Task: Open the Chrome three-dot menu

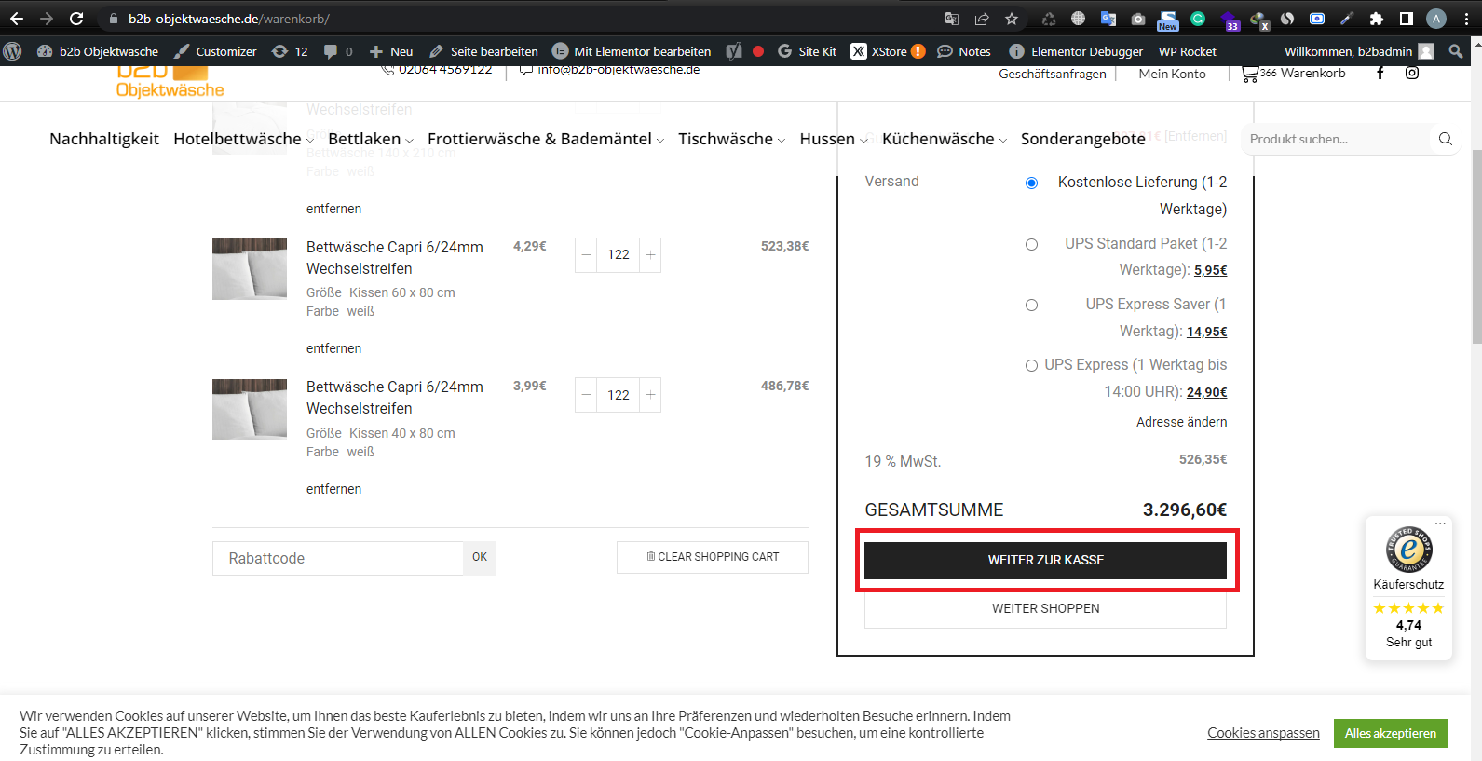Action: coord(1466,19)
